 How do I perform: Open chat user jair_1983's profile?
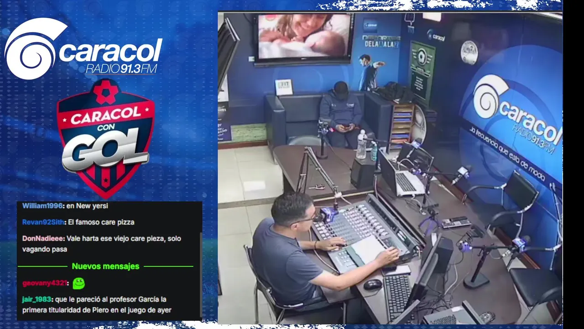(37, 300)
